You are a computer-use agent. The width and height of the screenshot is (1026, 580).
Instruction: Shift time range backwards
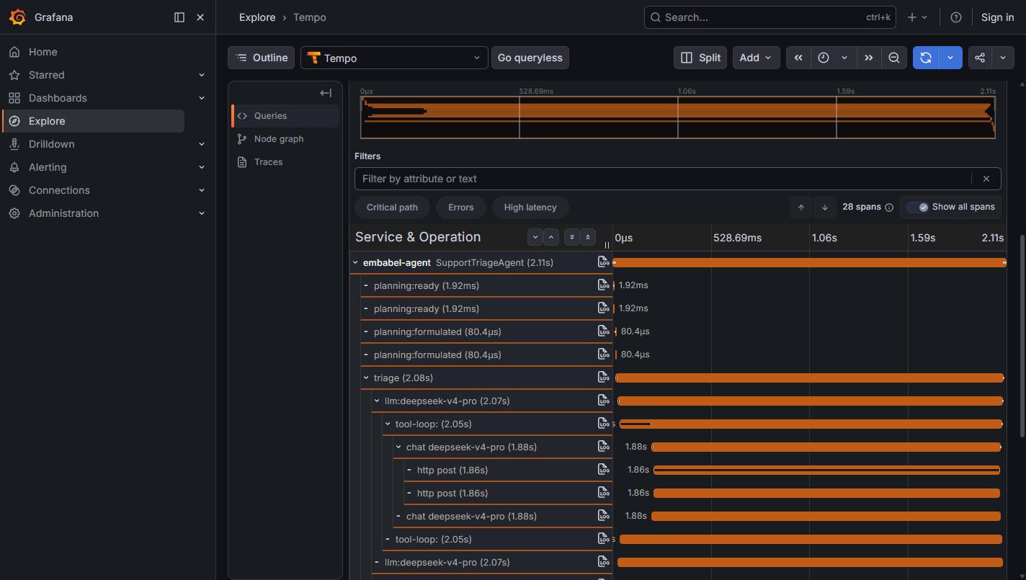pyautogui.click(x=798, y=58)
